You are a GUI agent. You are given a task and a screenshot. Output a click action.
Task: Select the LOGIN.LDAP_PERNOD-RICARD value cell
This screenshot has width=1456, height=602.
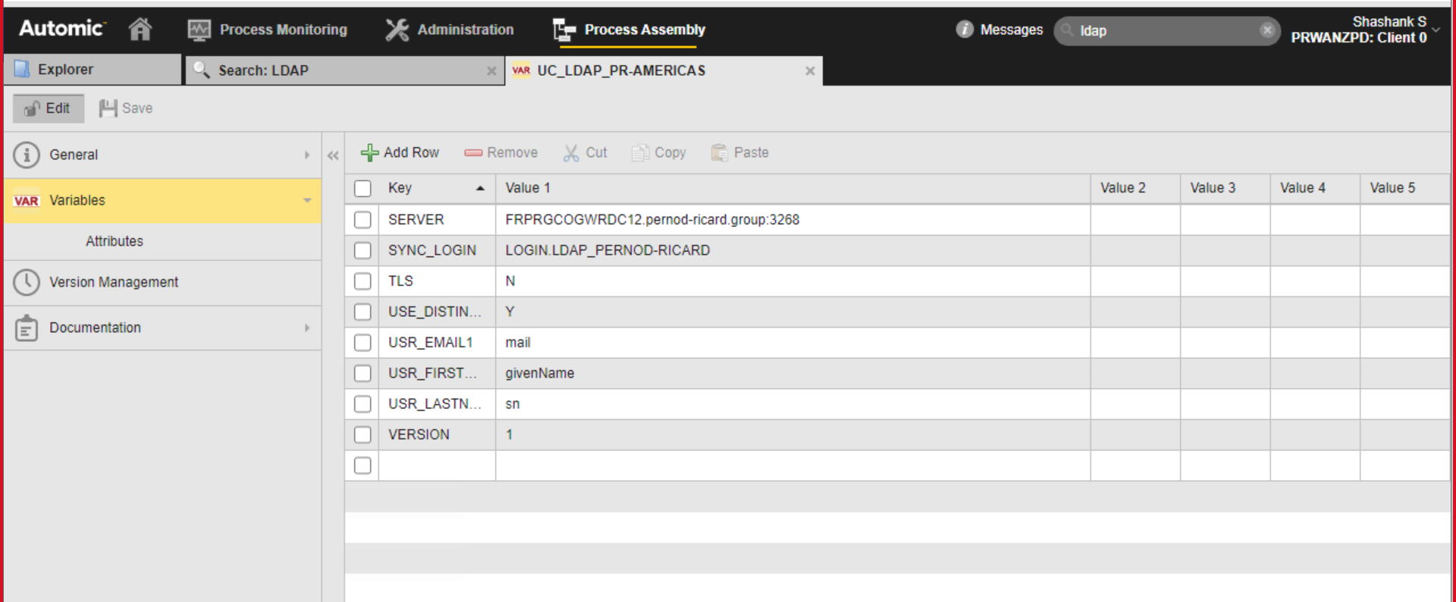click(x=792, y=250)
